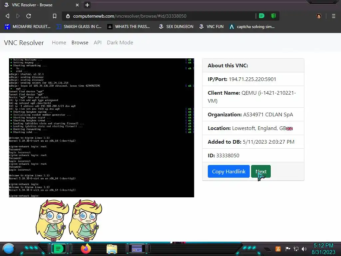
Task: Close the VNC Resolver - Browse tab
Action: tap(77, 5)
